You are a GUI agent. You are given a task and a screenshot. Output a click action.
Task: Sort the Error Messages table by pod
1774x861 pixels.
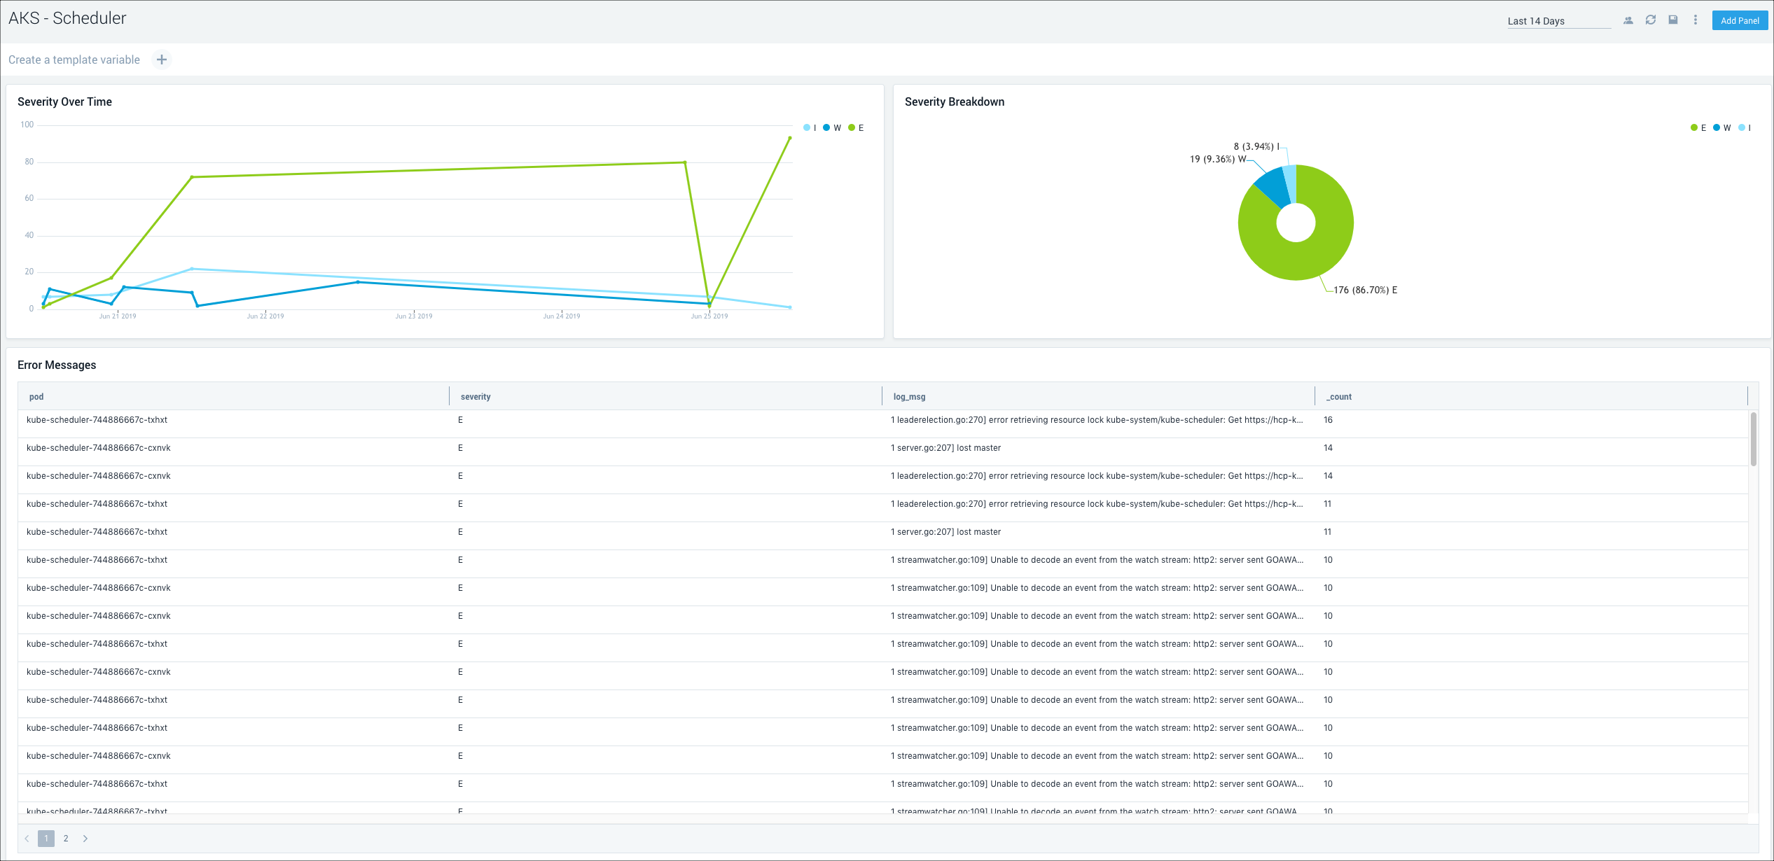(x=36, y=396)
